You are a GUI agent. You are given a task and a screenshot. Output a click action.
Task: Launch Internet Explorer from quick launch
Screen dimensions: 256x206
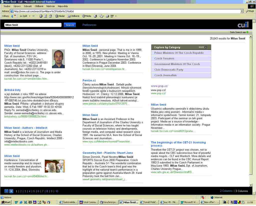pos(21,202)
